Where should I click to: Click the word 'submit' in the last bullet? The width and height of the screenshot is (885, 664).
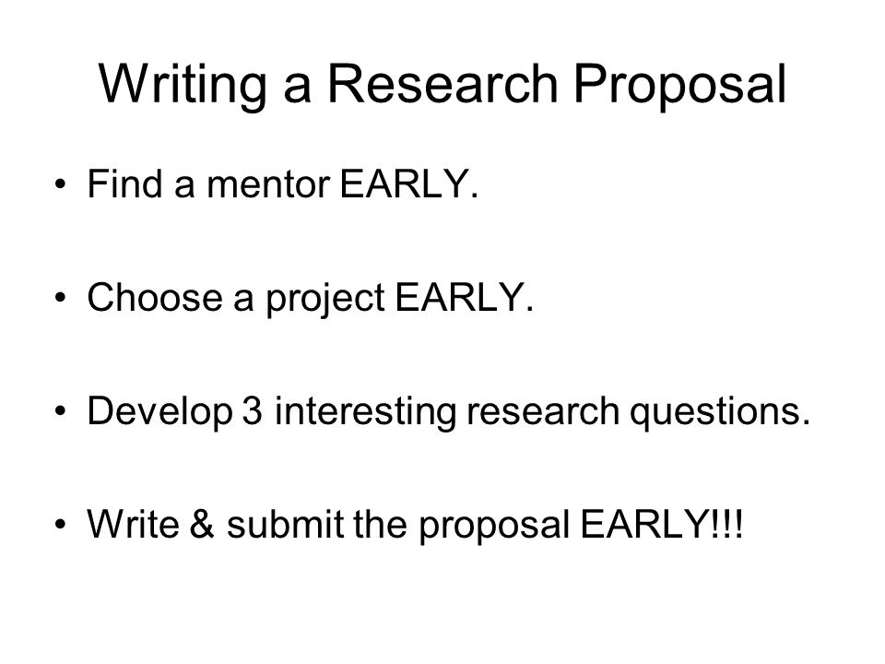[x=286, y=524]
